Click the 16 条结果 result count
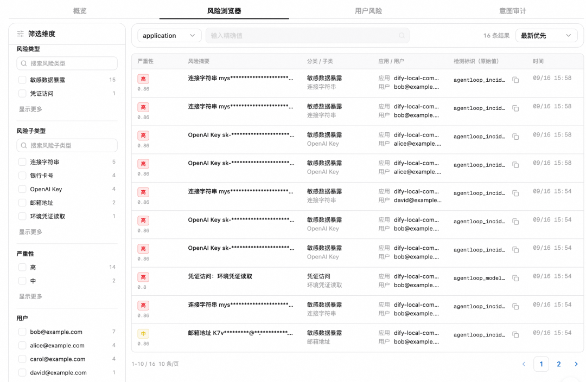The width and height of the screenshot is (586, 382). click(496, 35)
